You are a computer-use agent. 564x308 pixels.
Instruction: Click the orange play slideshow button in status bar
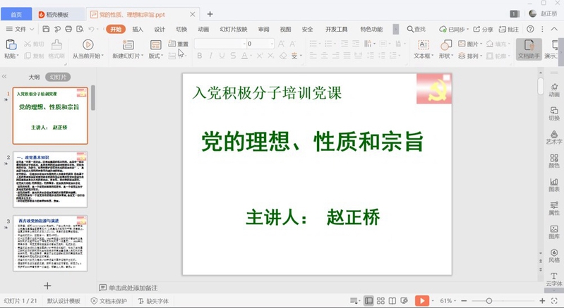(421, 301)
